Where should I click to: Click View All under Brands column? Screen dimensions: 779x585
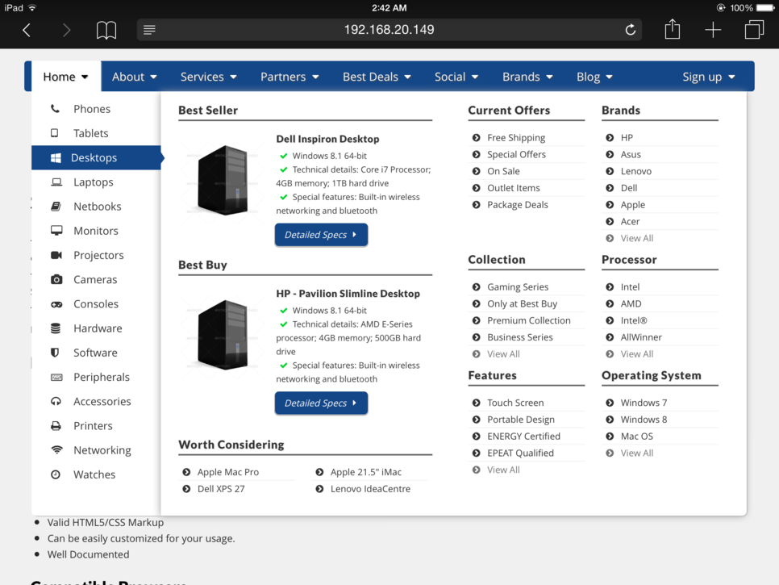(636, 238)
